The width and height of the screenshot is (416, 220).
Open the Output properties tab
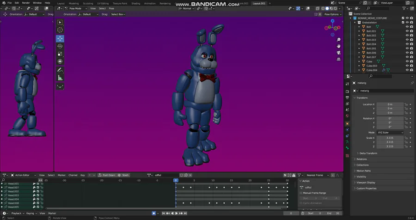pyautogui.click(x=347, y=98)
